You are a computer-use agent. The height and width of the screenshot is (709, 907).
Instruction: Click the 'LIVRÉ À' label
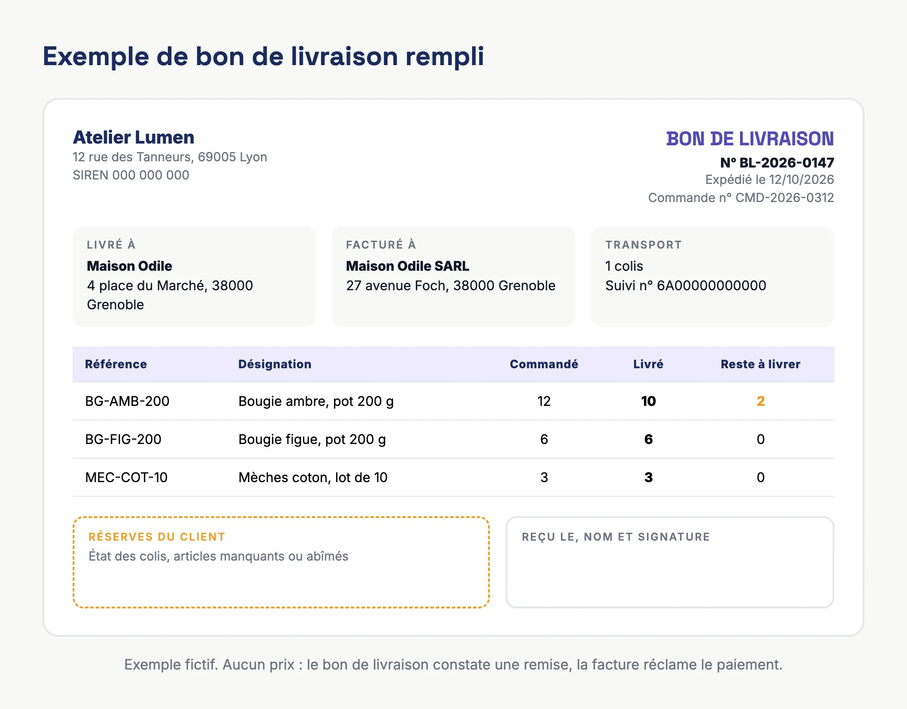[111, 245]
